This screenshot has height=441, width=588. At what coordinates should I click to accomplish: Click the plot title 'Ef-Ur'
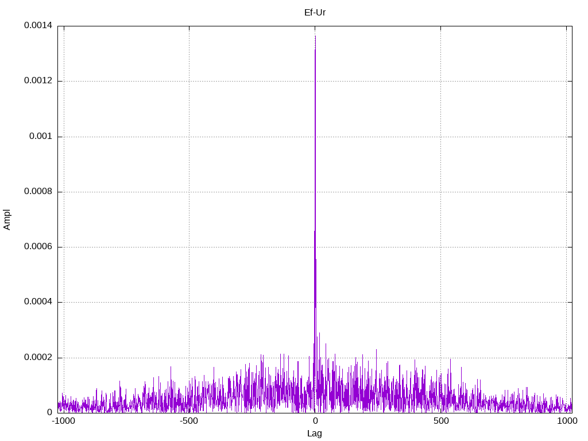315,13
